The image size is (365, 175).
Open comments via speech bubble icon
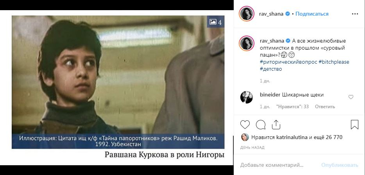261,125
